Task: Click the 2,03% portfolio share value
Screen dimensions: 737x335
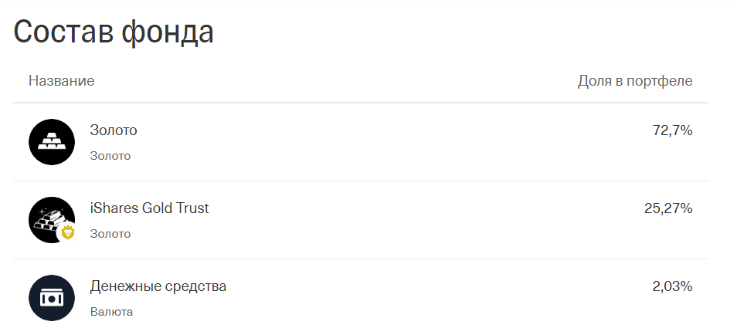Action: tap(672, 286)
